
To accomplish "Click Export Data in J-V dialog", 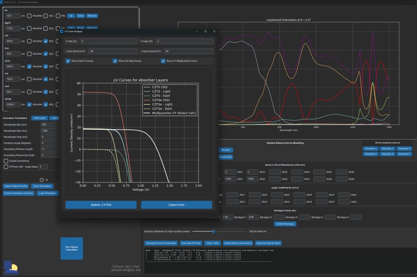I will coord(177,205).
